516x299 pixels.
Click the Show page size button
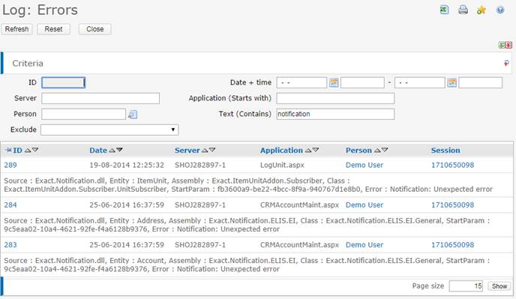point(499,286)
